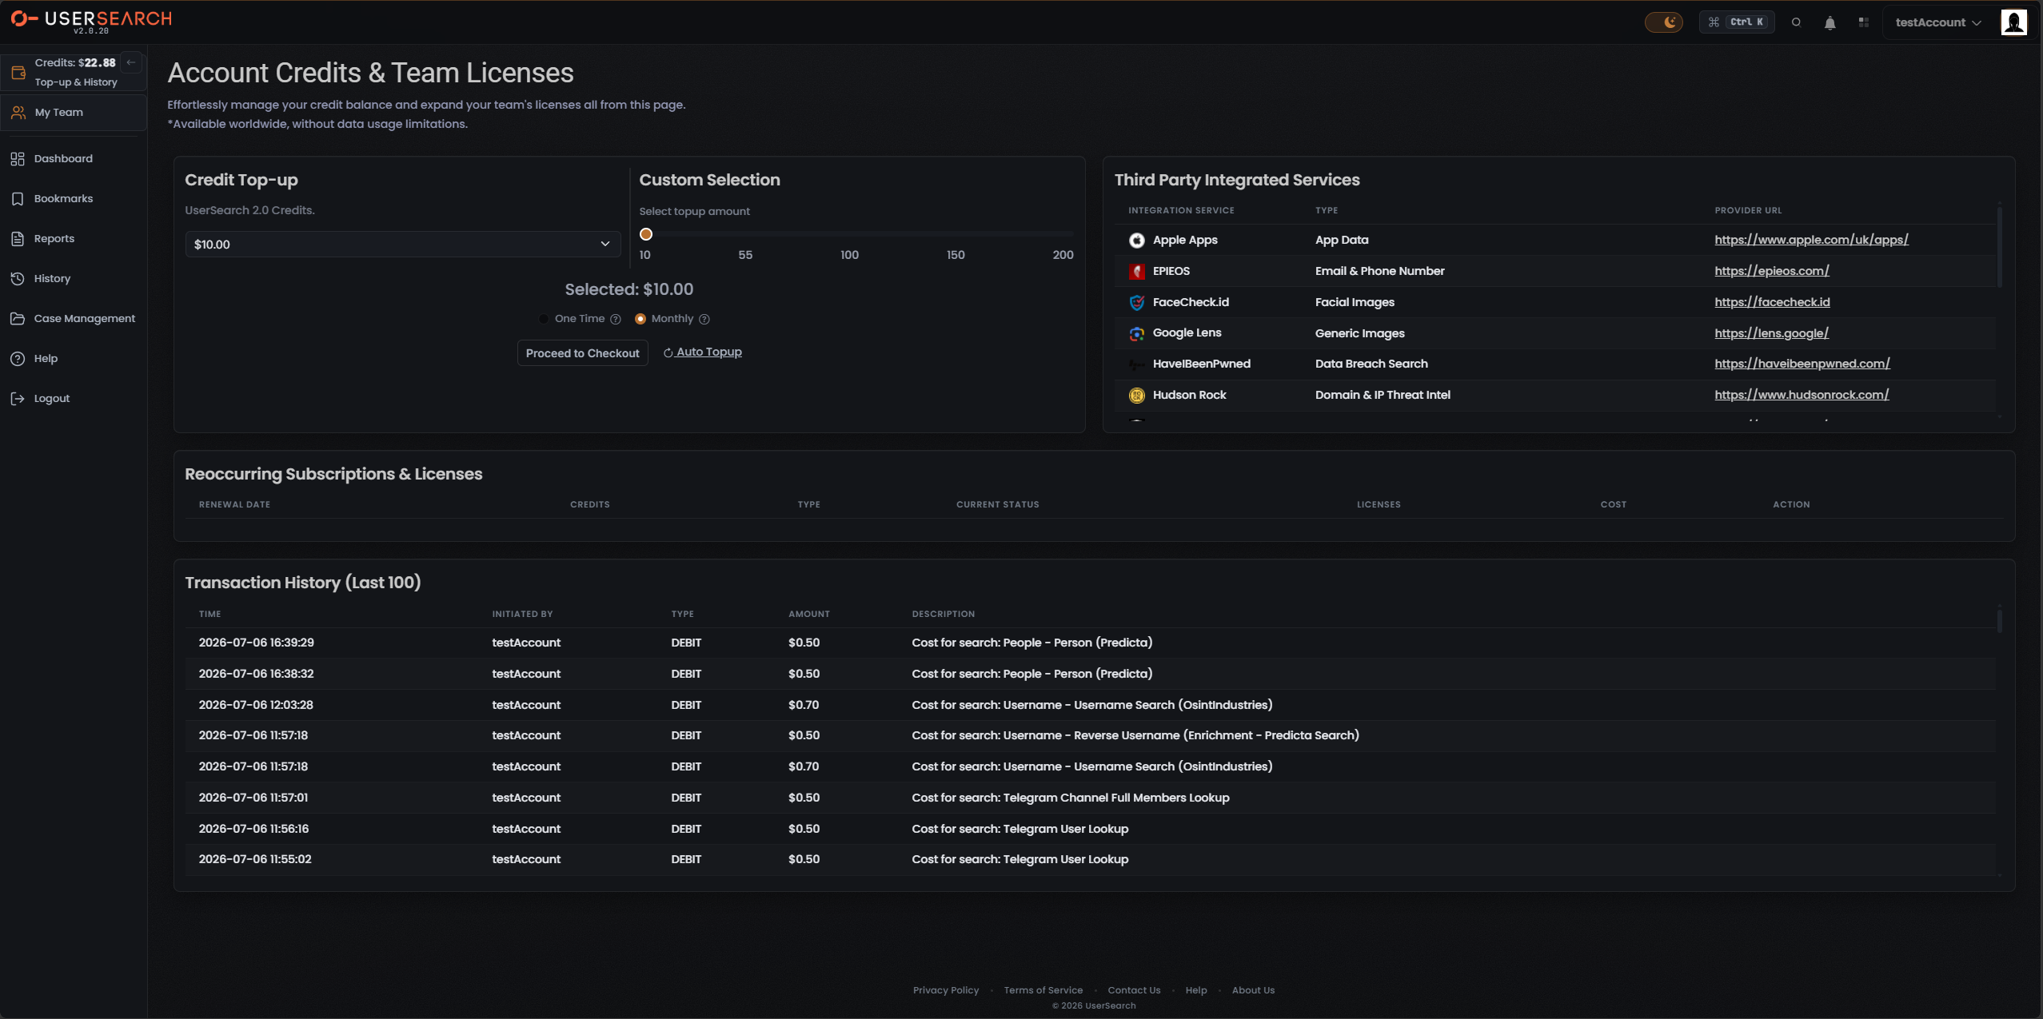
Task: Click the Bookmarks icon in the sidebar
Action: coord(18,198)
